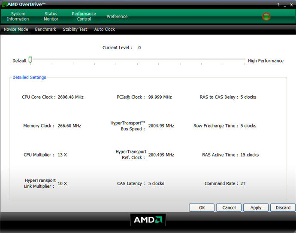Close the AMD OverDrive window

(291, 5)
